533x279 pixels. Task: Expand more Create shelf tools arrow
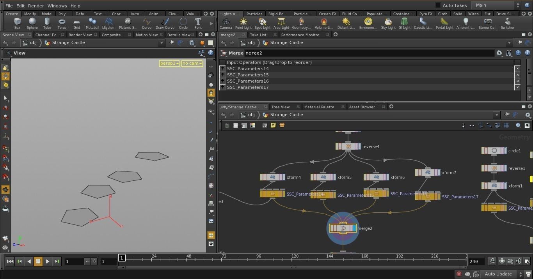(211, 23)
